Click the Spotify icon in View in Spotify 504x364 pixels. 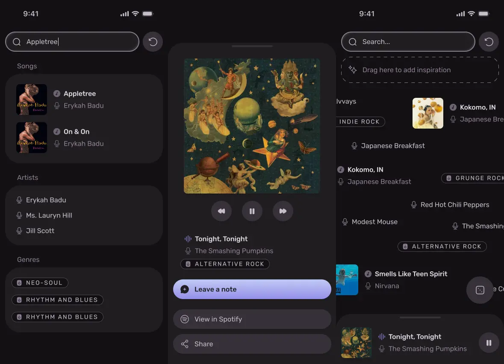[x=185, y=319]
